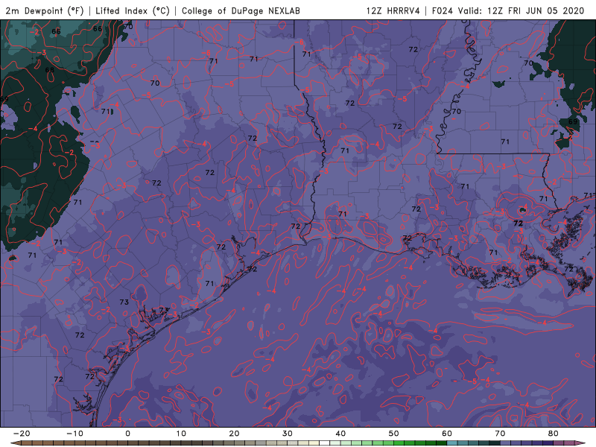Click the "Lifted Index (°C)" title text
Image resolution: width=596 pixels, height=447 pixels.
click(x=133, y=10)
